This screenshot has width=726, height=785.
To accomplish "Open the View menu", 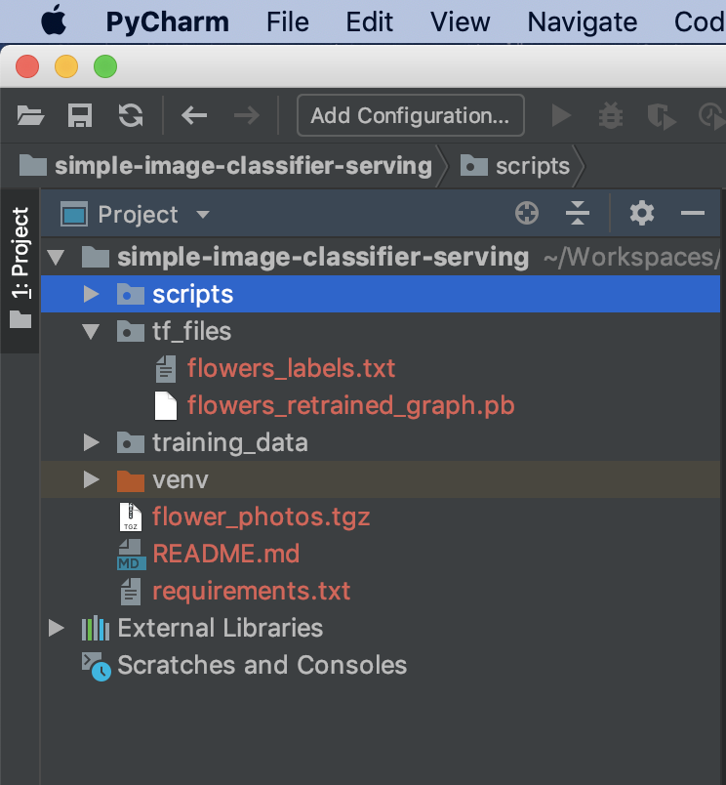I will pos(461,21).
